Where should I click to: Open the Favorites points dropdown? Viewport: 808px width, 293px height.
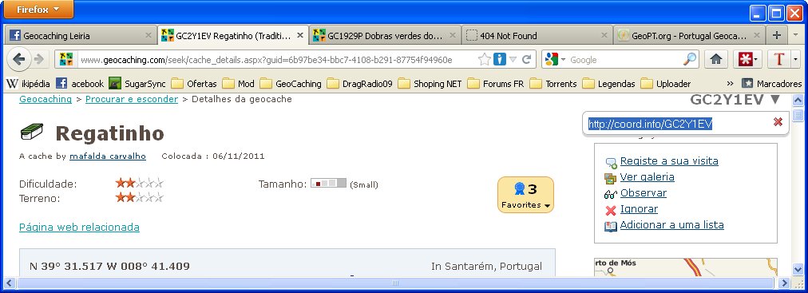[525, 195]
